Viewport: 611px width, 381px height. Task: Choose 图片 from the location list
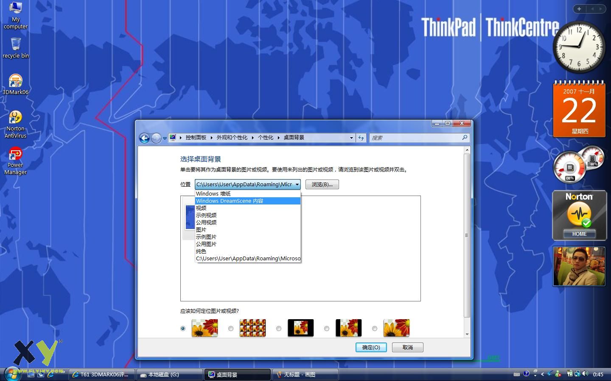tap(248, 230)
